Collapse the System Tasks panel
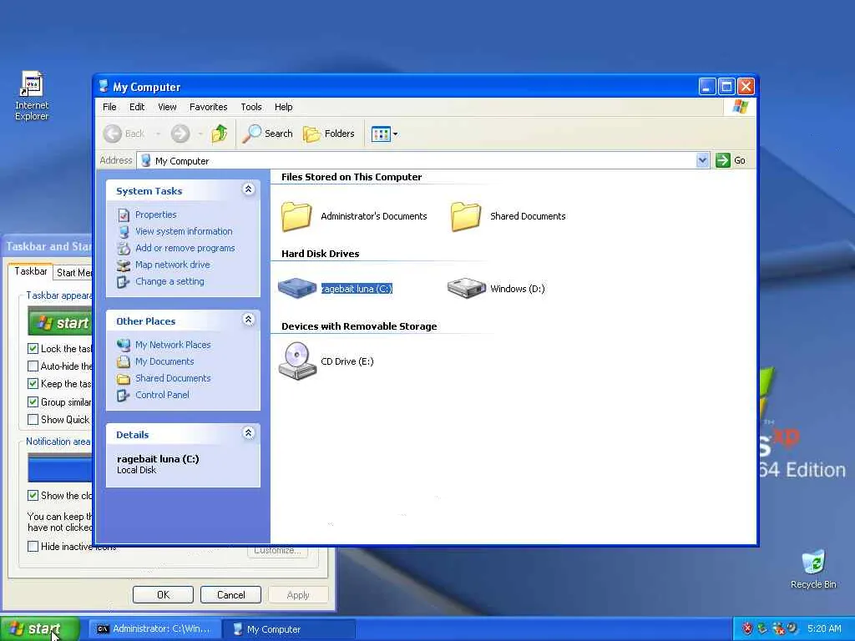The width and height of the screenshot is (855, 641). coord(248,189)
